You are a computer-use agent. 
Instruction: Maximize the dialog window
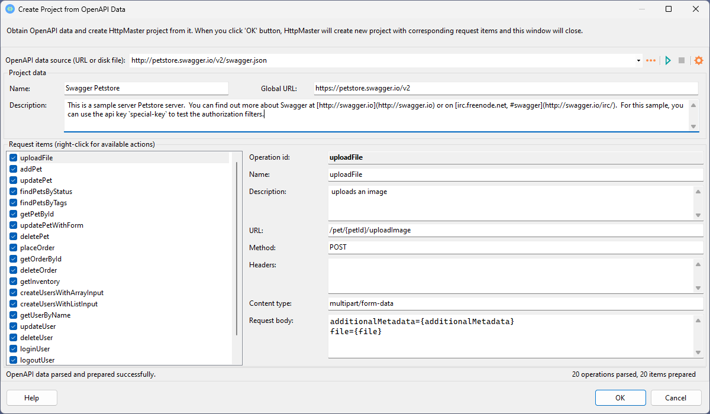(x=669, y=9)
